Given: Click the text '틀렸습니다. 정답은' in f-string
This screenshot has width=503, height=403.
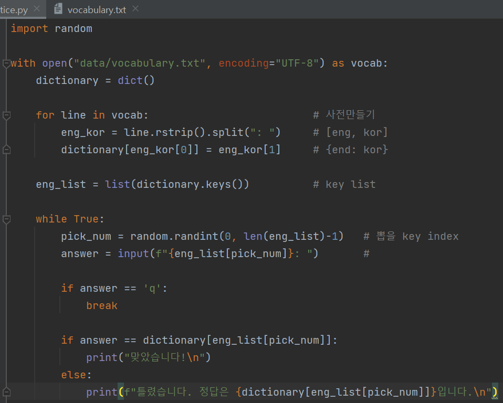Looking at the screenshot, I should (x=183, y=392).
